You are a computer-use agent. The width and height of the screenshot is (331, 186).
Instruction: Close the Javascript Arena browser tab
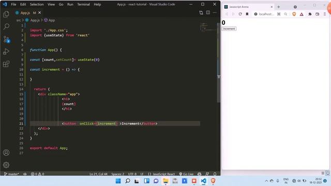click(272, 7)
